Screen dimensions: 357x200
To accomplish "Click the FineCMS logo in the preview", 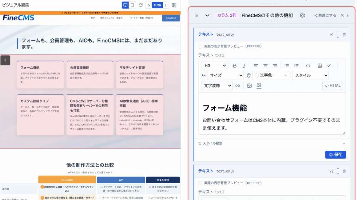I will [19, 18].
